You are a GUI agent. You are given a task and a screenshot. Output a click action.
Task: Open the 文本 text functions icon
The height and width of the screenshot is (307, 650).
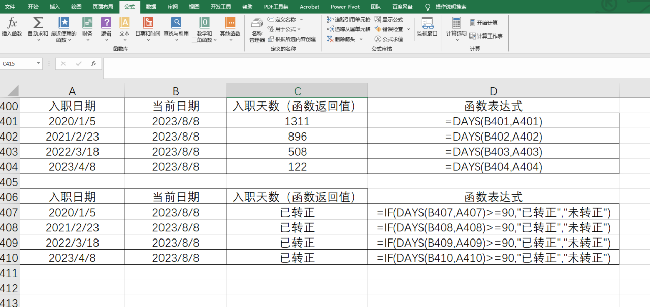124,23
